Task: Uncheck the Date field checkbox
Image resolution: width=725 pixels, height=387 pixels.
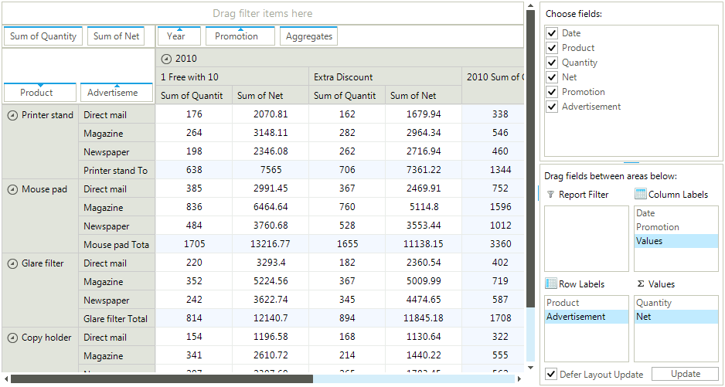Action: click(x=552, y=33)
